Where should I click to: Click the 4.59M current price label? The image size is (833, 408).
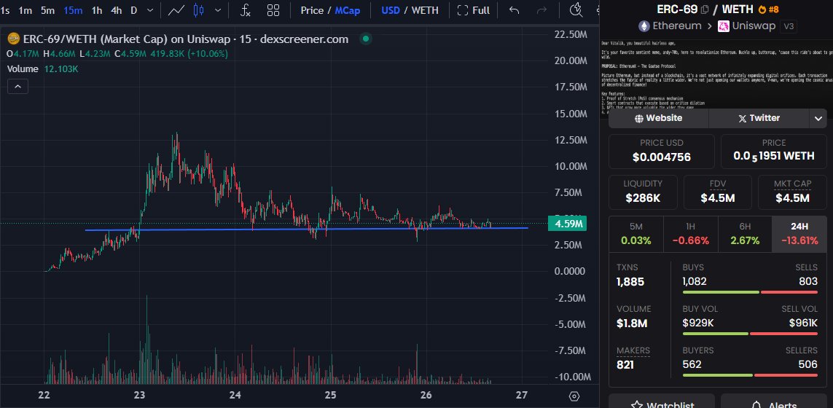tap(566, 224)
